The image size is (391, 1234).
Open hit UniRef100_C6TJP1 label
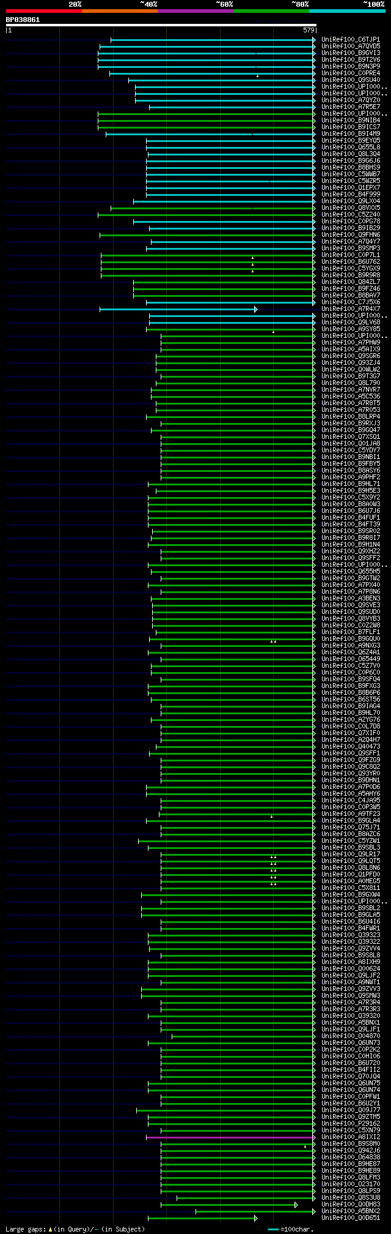tap(351, 39)
